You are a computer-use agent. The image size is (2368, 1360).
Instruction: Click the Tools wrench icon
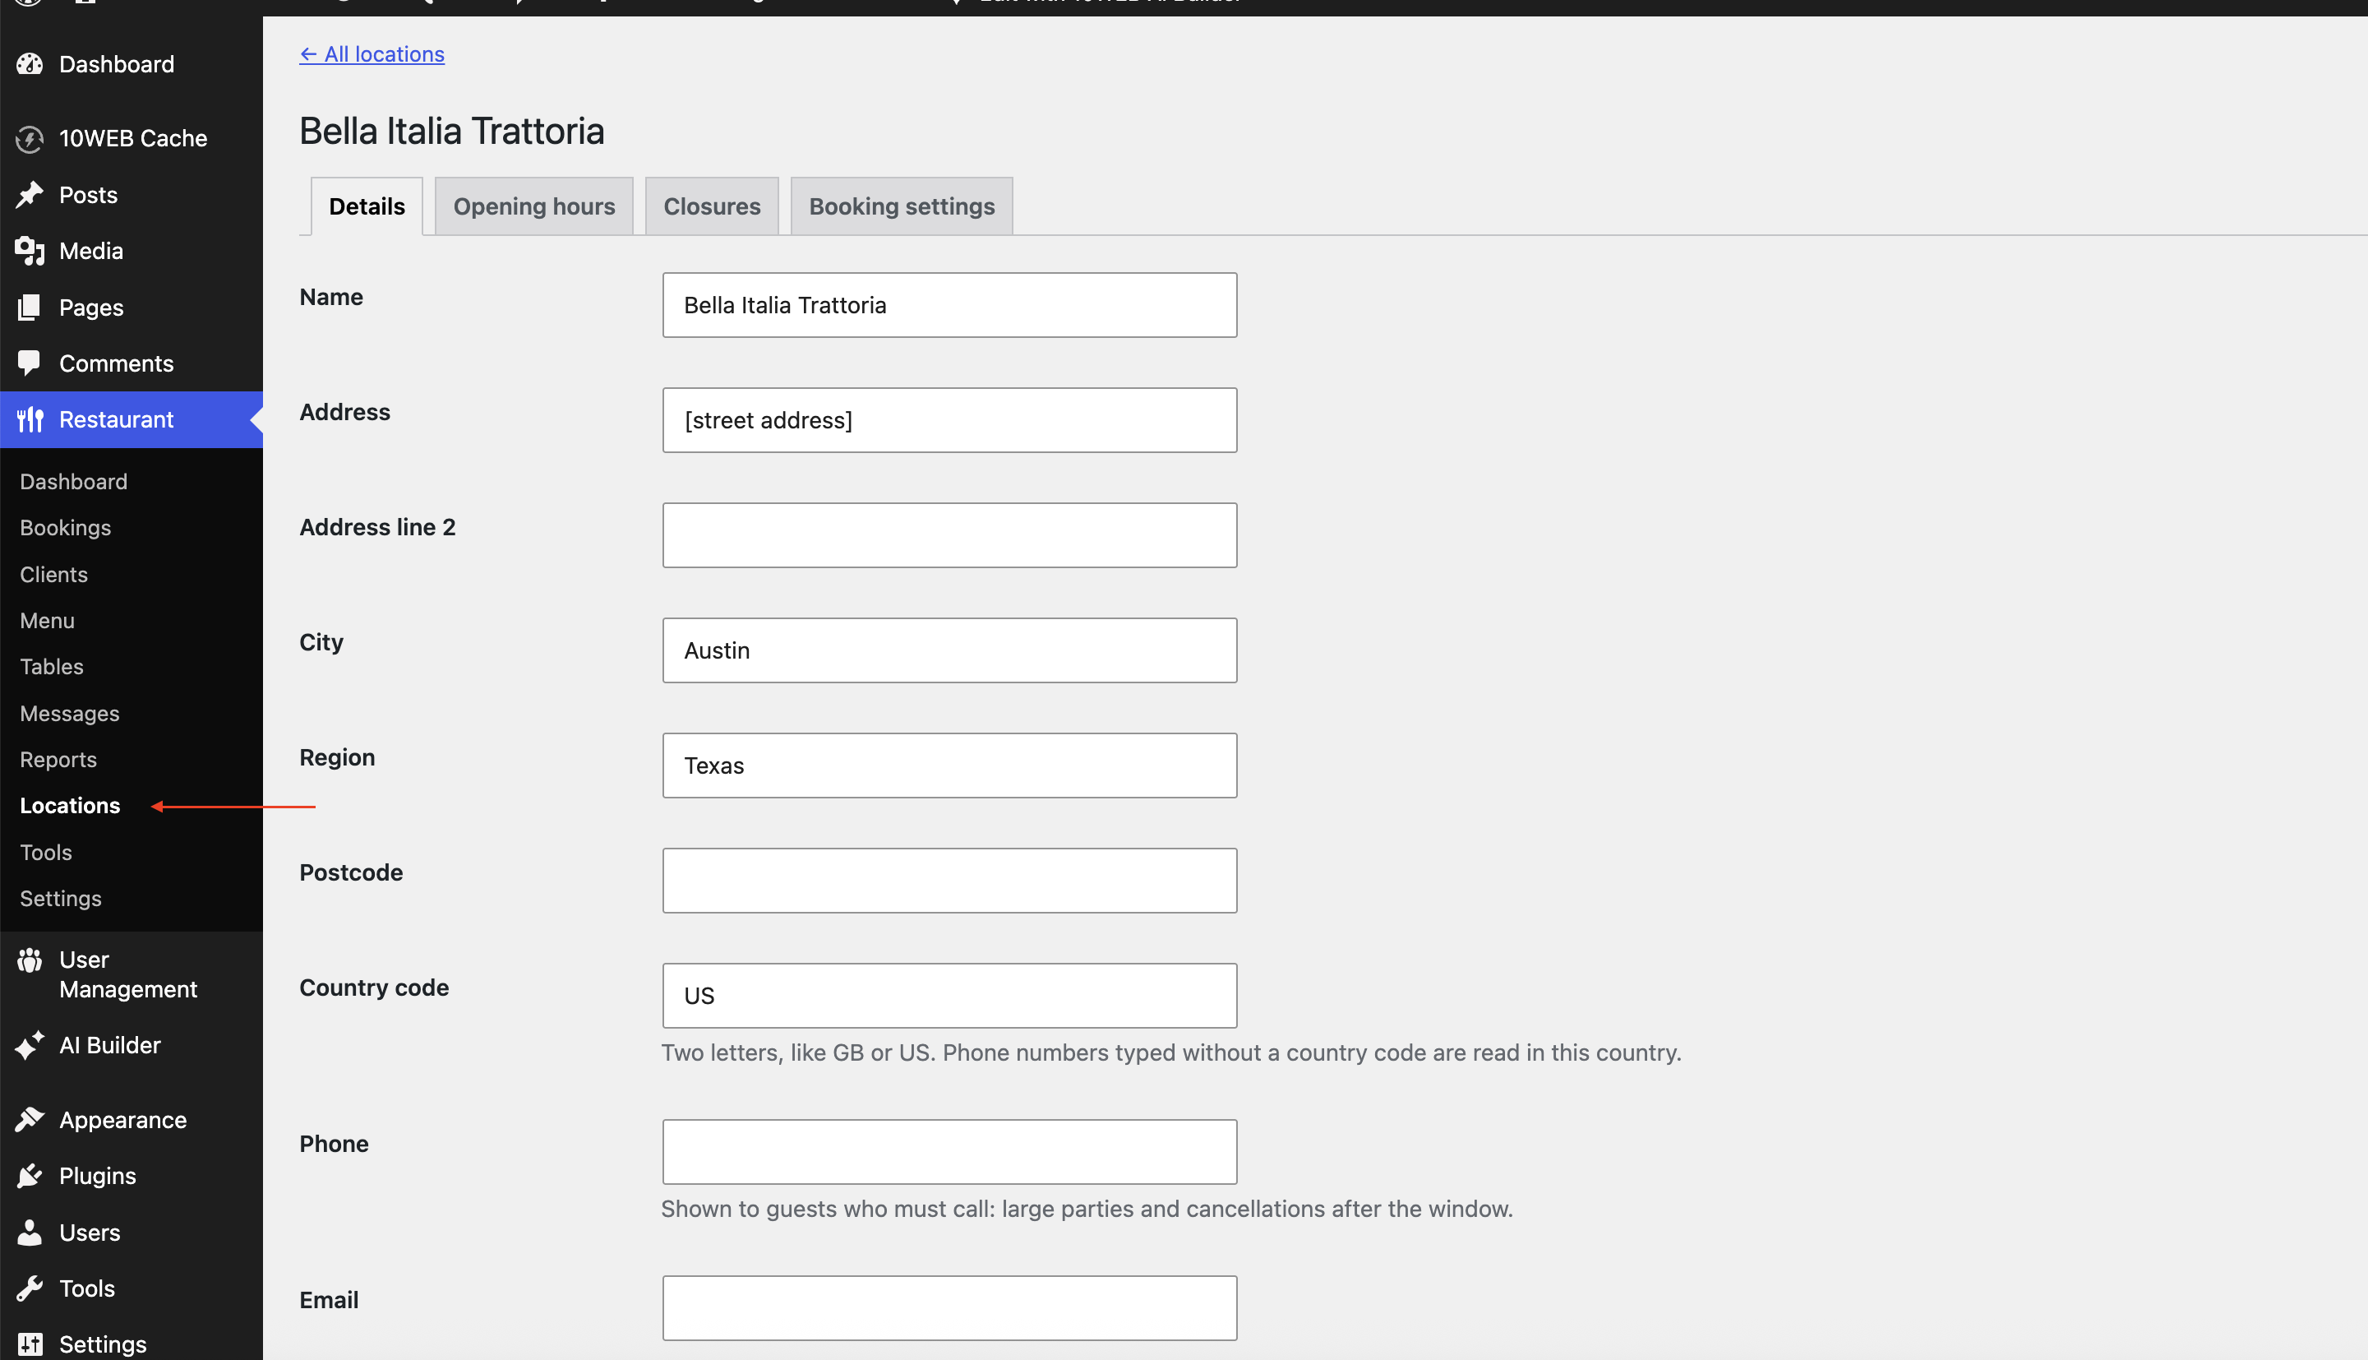pos(30,1289)
